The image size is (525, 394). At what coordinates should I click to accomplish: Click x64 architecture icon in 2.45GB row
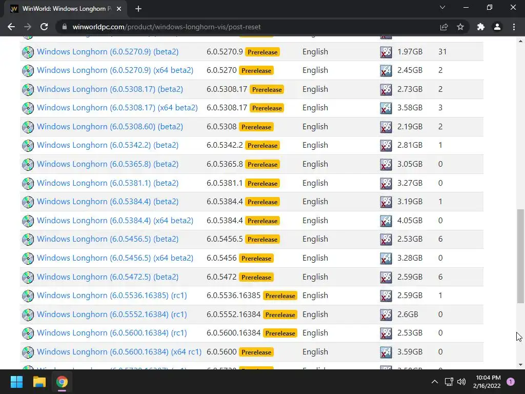point(386,70)
